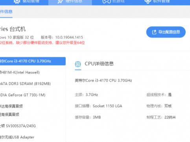Select the 件信息 sub-tab under the header
The height and width of the screenshot is (142, 190).
[x=6, y=12]
